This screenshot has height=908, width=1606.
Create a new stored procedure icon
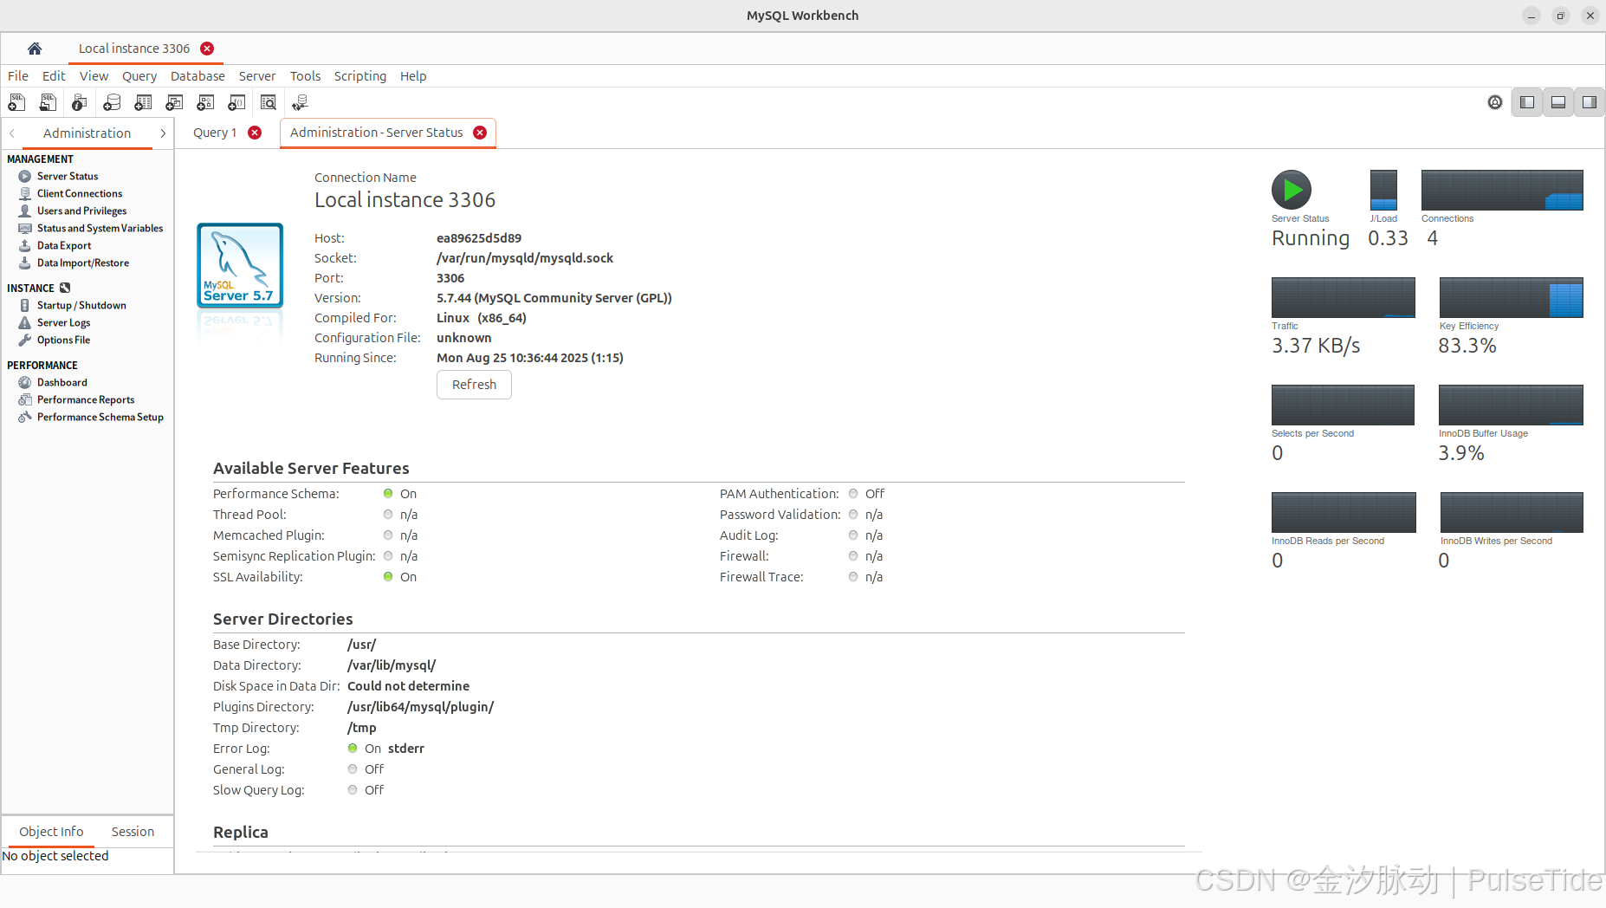pos(205,102)
